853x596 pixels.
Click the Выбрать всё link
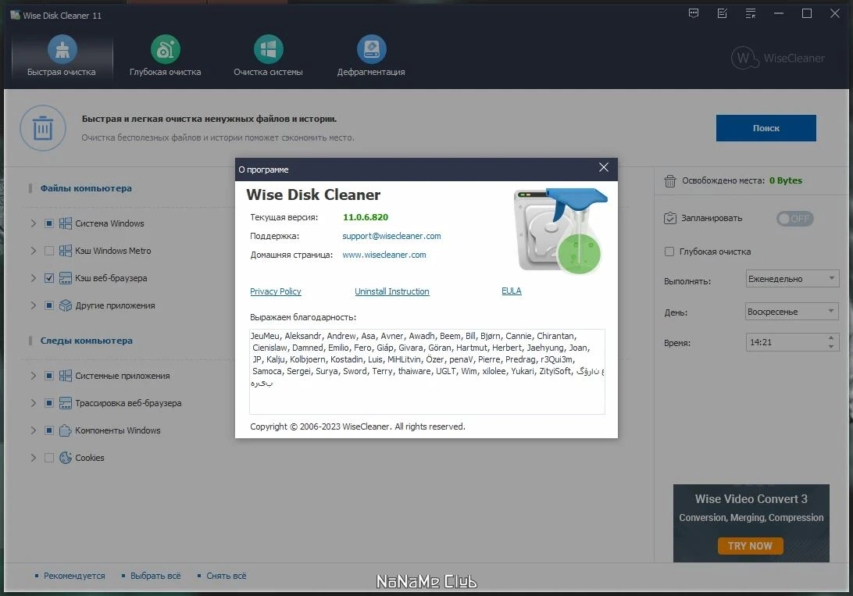(x=155, y=576)
